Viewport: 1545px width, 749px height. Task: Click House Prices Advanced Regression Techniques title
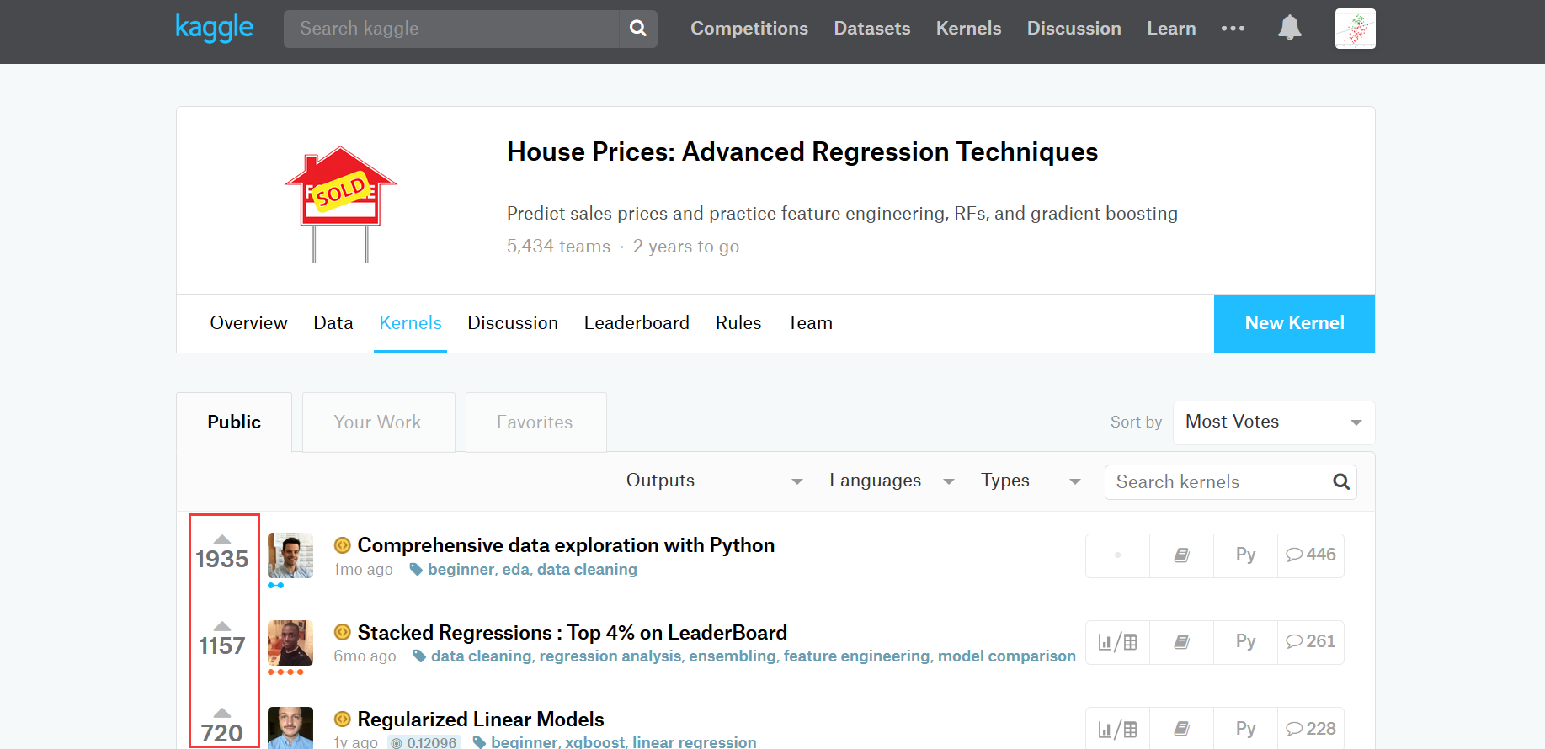coord(802,151)
